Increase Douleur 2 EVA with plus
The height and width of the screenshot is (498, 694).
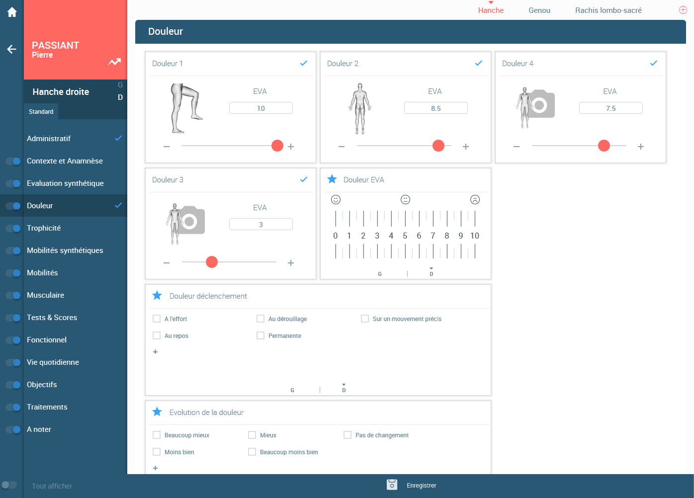[466, 147]
